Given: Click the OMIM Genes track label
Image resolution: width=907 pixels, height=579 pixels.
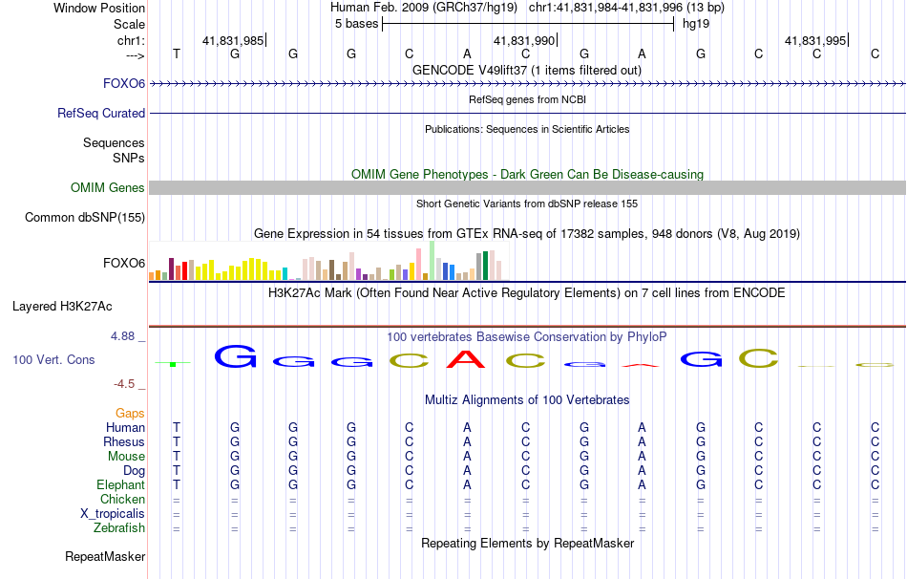Looking at the screenshot, I should click(107, 187).
